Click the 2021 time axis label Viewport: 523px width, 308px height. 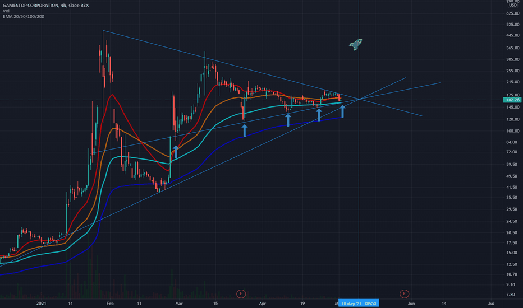click(x=41, y=304)
